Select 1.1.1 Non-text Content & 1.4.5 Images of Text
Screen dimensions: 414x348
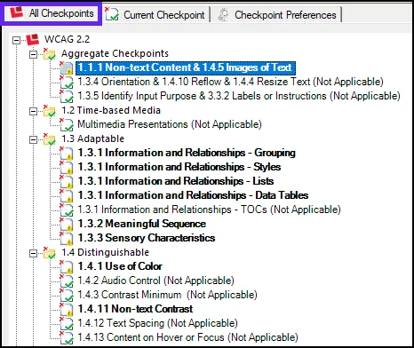coord(186,67)
